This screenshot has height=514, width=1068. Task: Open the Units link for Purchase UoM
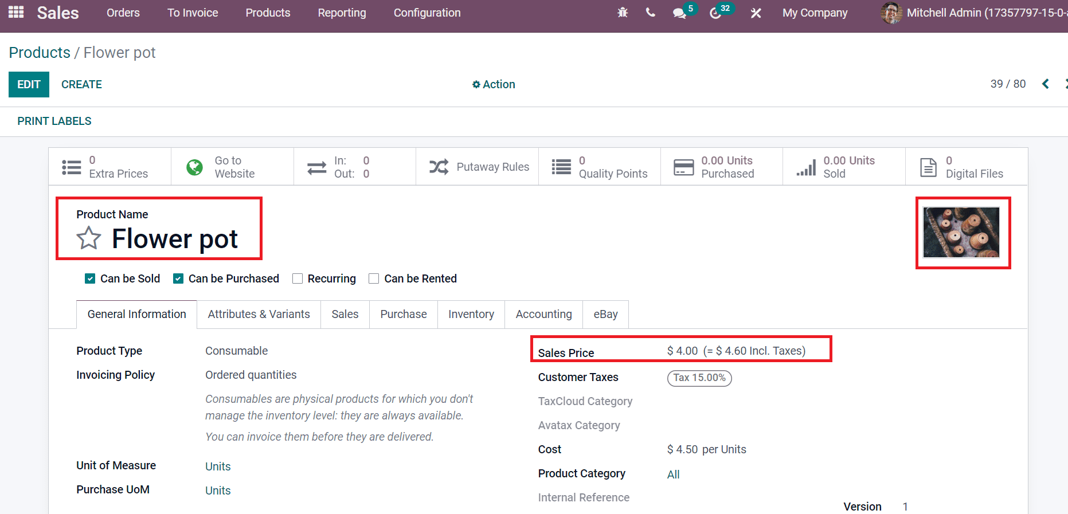[x=218, y=491]
